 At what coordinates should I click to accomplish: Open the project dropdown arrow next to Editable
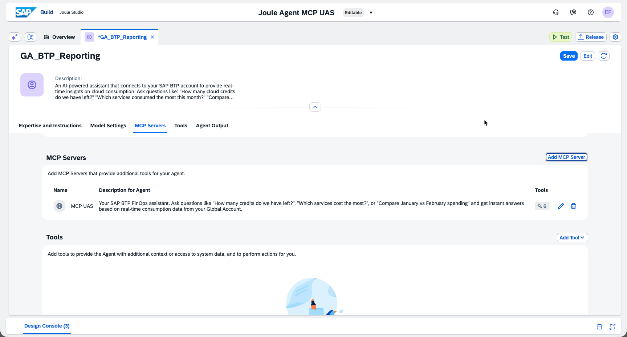[371, 13]
